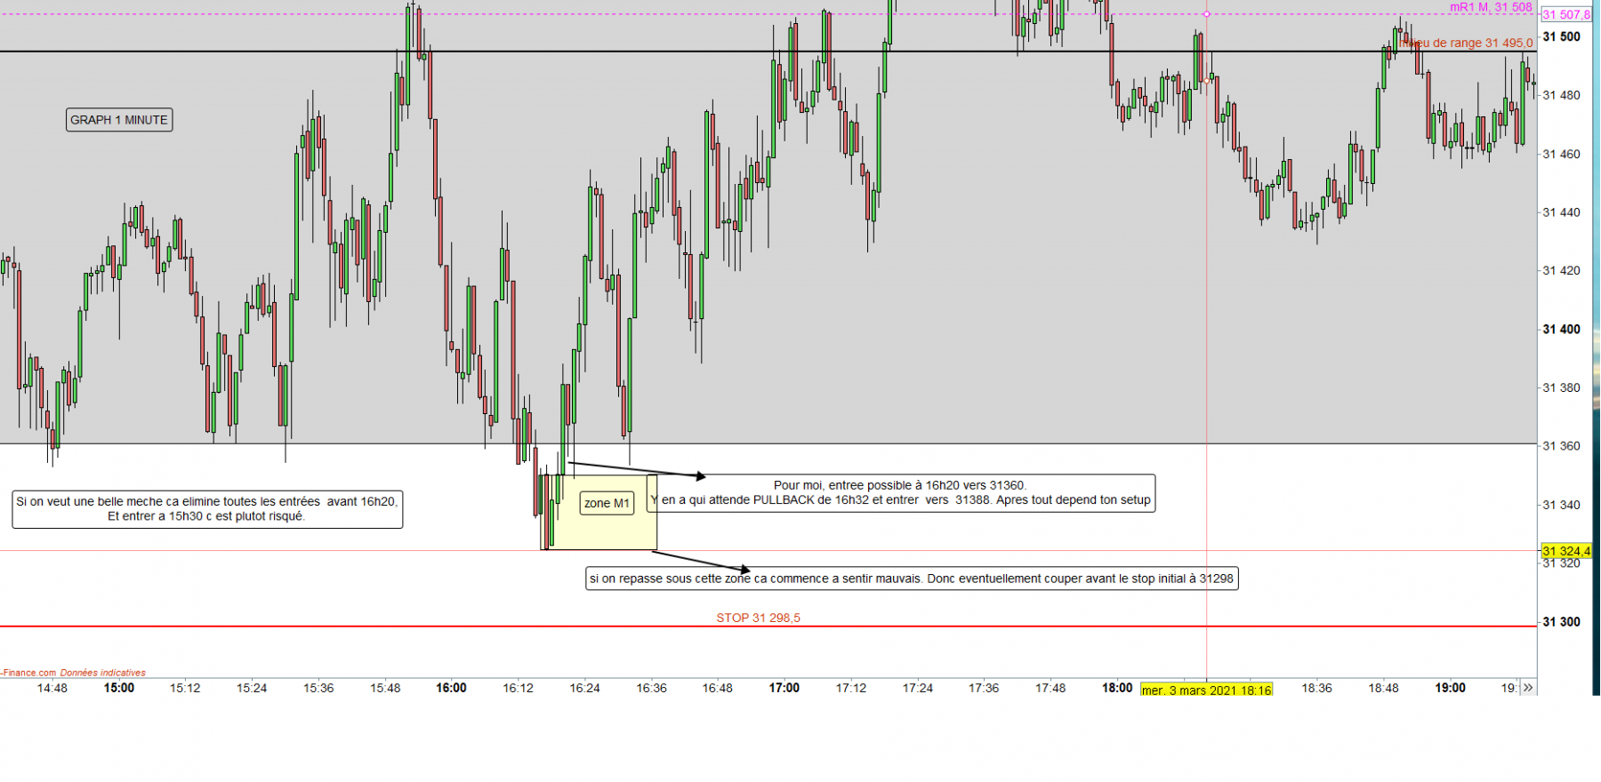The image size is (1601, 782).
Task: Click the 31 300 price axis label
Action: (x=1561, y=622)
